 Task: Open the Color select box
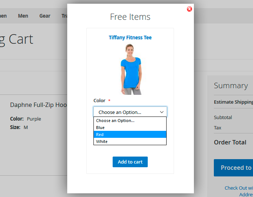(126, 112)
